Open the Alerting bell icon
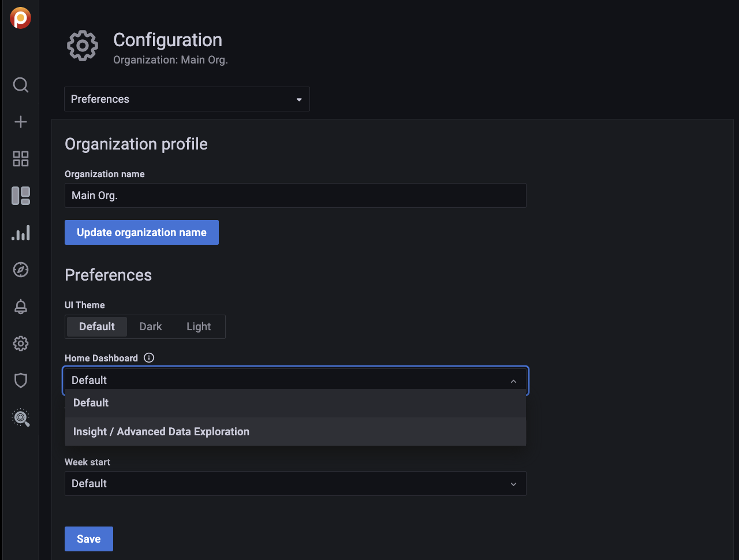 [x=21, y=307]
